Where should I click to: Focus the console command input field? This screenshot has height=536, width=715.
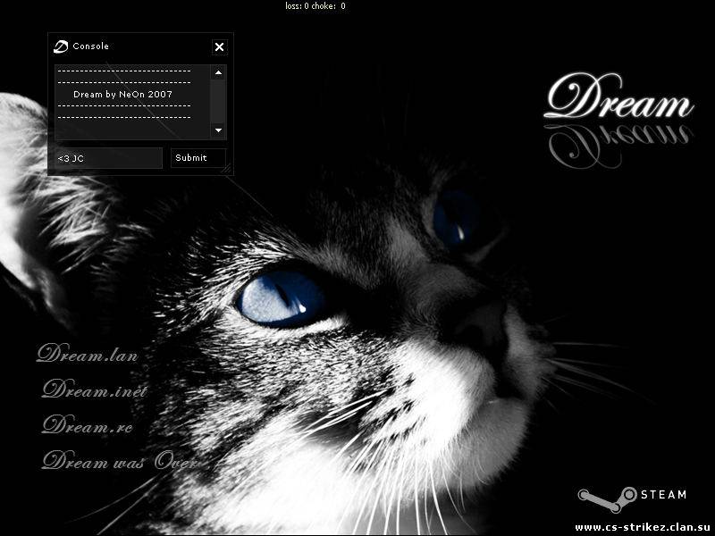[108, 158]
